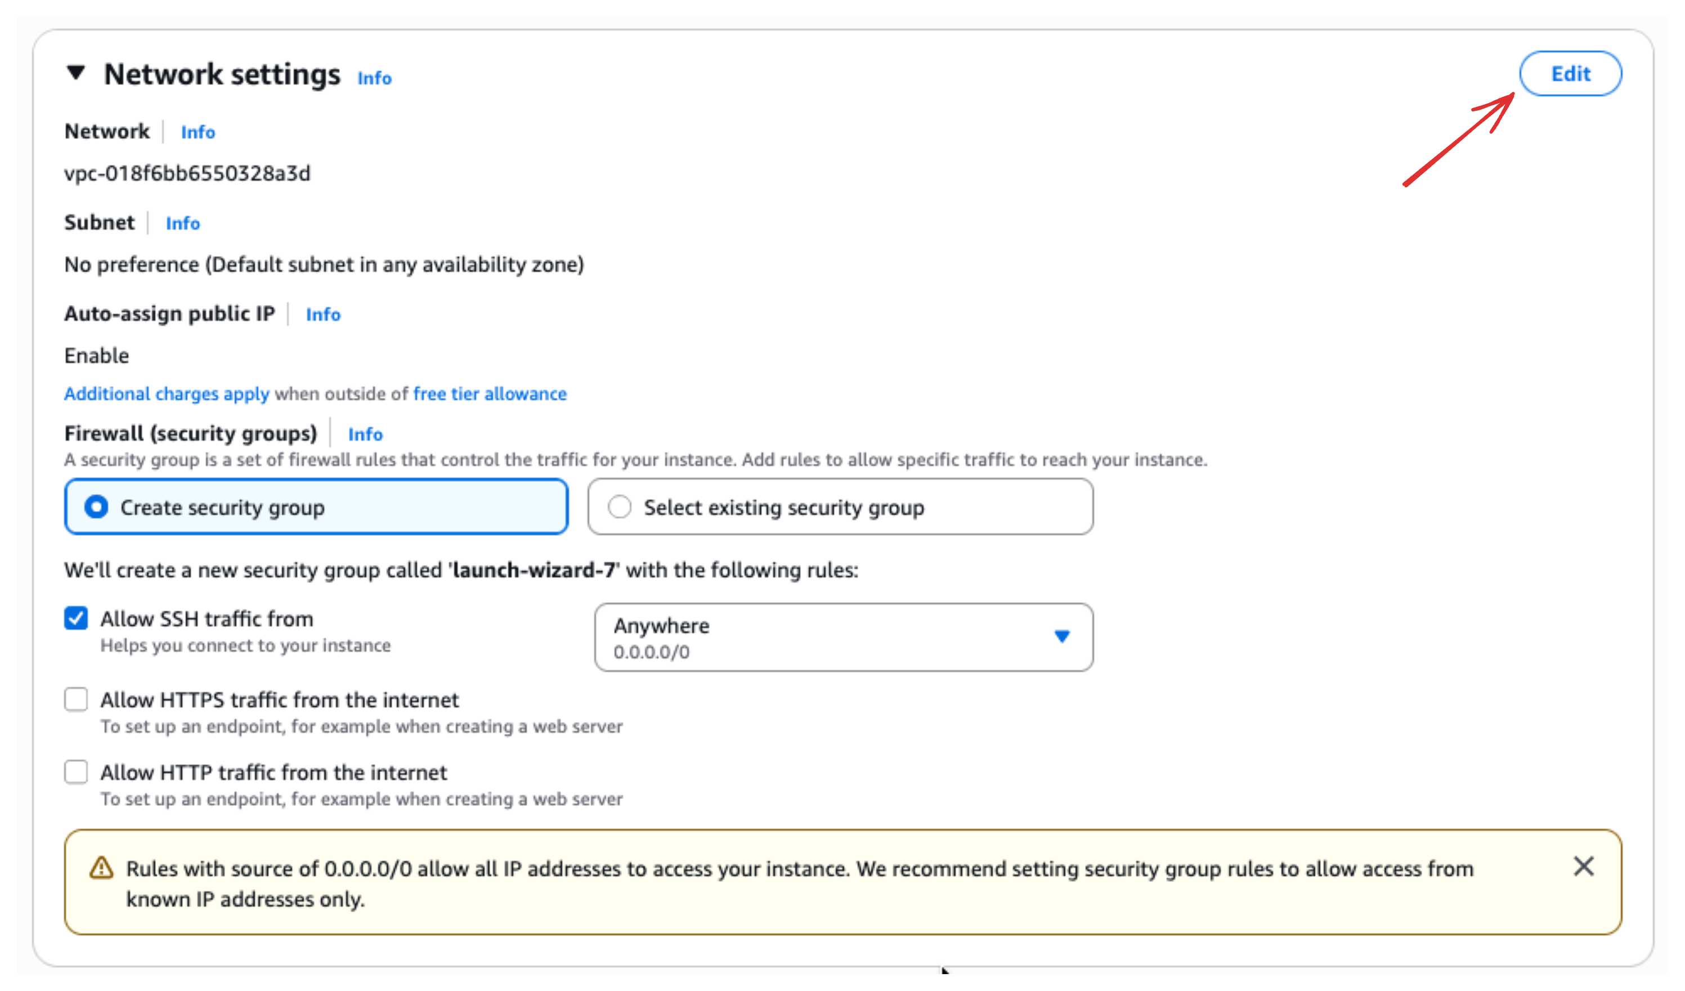Screen dimensions: 1685x991
Task: Enable Allow HTTP traffic from the internet
Action: (x=76, y=772)
